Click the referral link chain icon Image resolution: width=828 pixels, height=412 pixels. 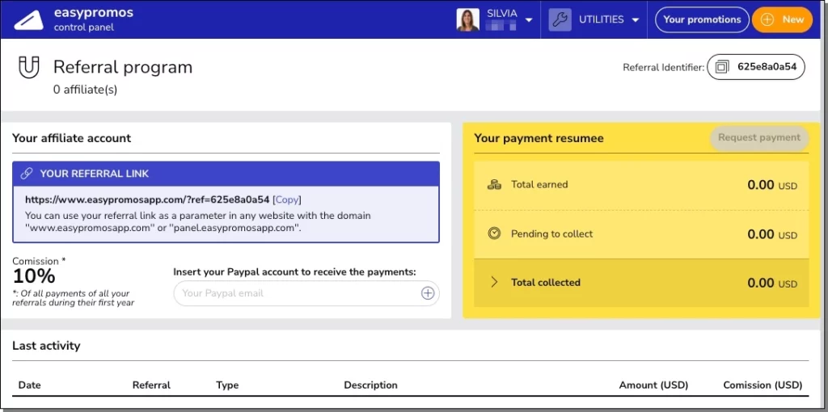27,174
